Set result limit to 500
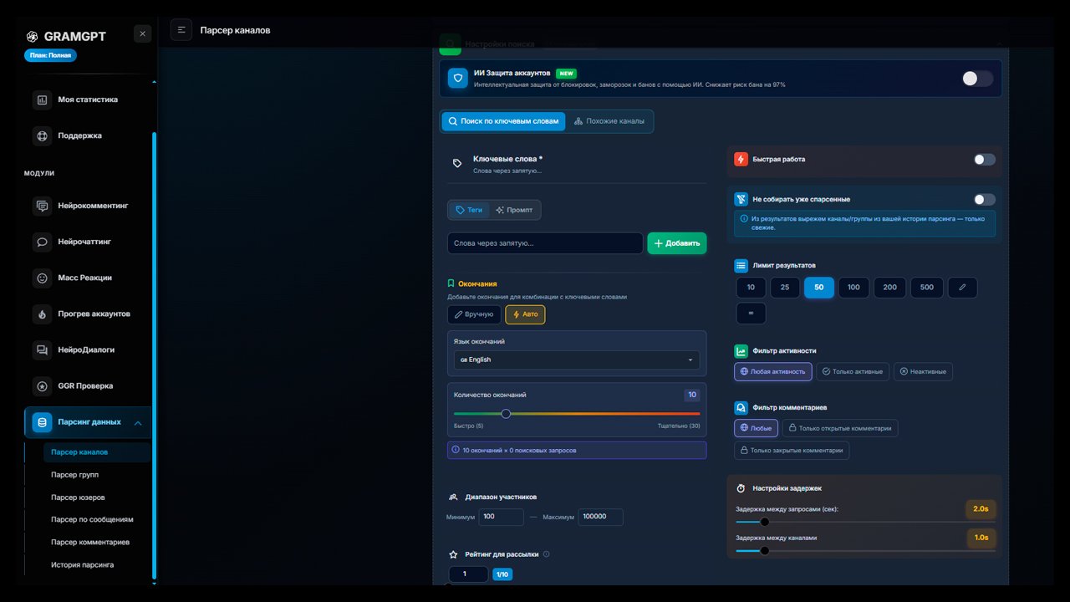 click(927, 288)
